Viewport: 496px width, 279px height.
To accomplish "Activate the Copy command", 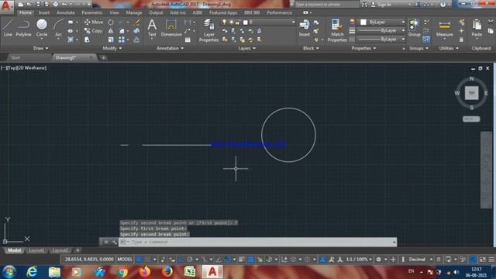I will pyautogui.click(x=93, y=31).
